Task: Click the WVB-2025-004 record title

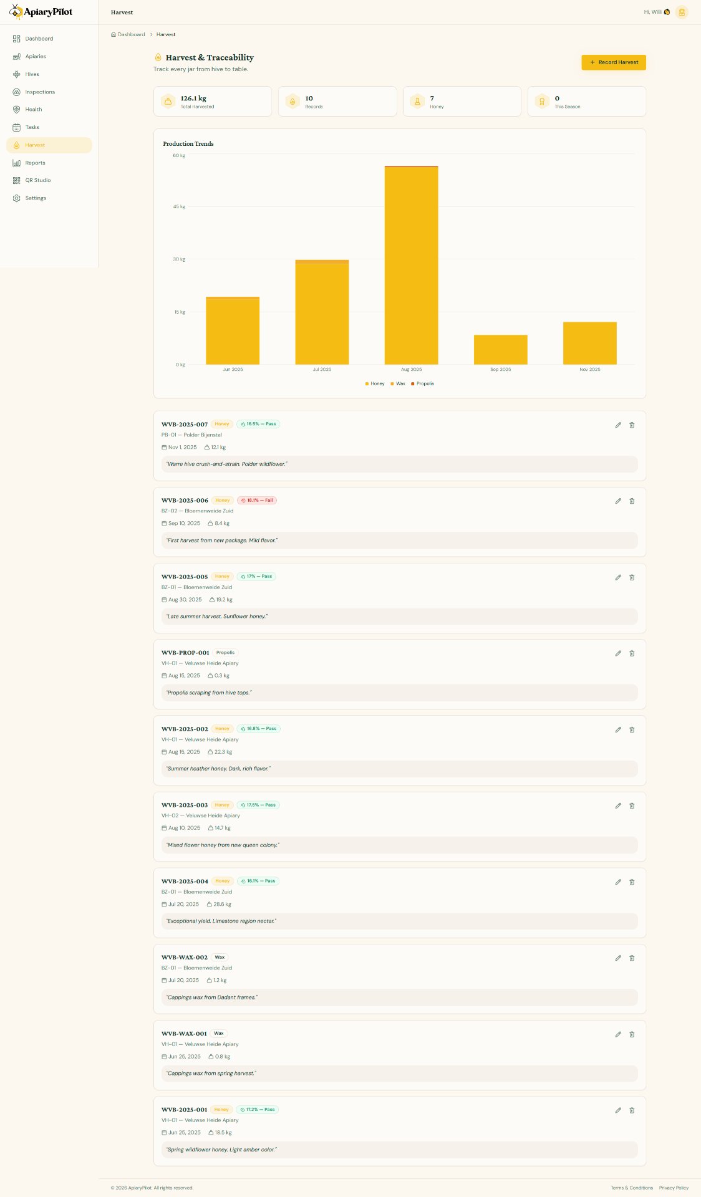Action: (185, 882)
